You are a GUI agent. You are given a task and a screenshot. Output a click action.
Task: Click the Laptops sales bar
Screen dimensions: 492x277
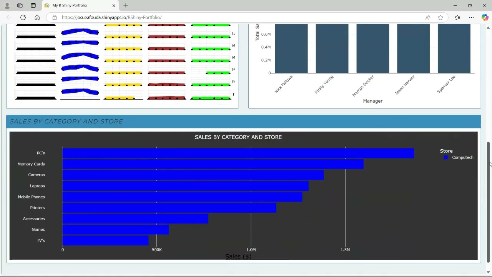(186, 186)
